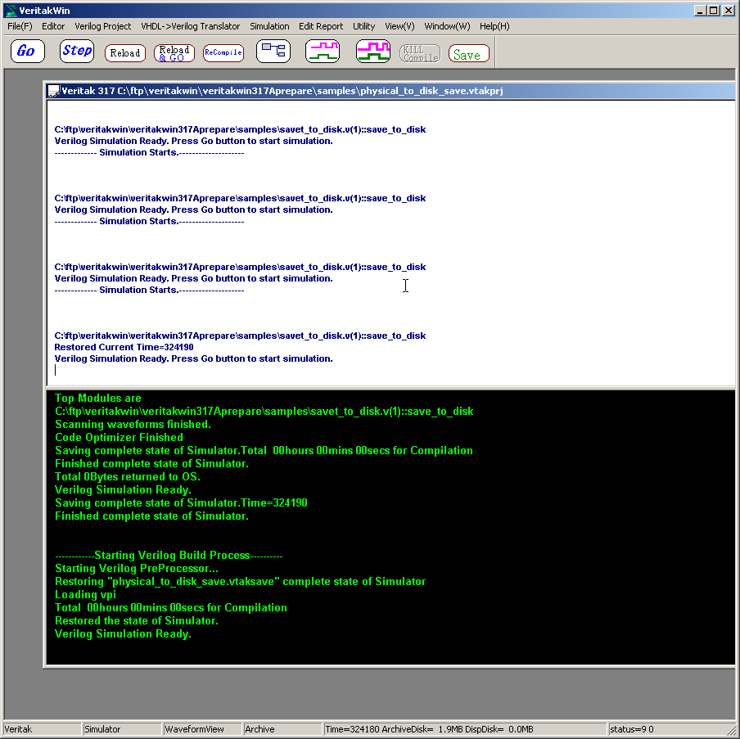Screen dimensions: 740x739
Task: Click the Archive status bar pane
Action: click(282, 729)
